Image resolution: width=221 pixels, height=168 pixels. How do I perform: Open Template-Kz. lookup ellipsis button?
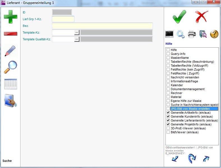[x=77, y=32]
